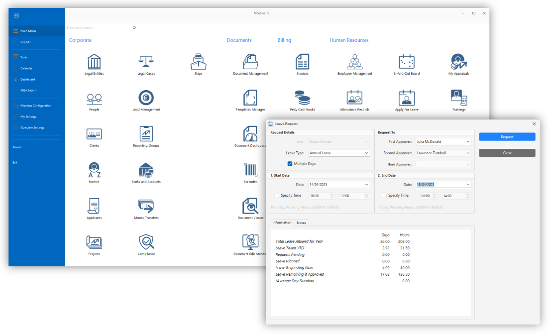Switch to the Notes tab
This screenshot has width=550, height=334.
tap(301, 223)
